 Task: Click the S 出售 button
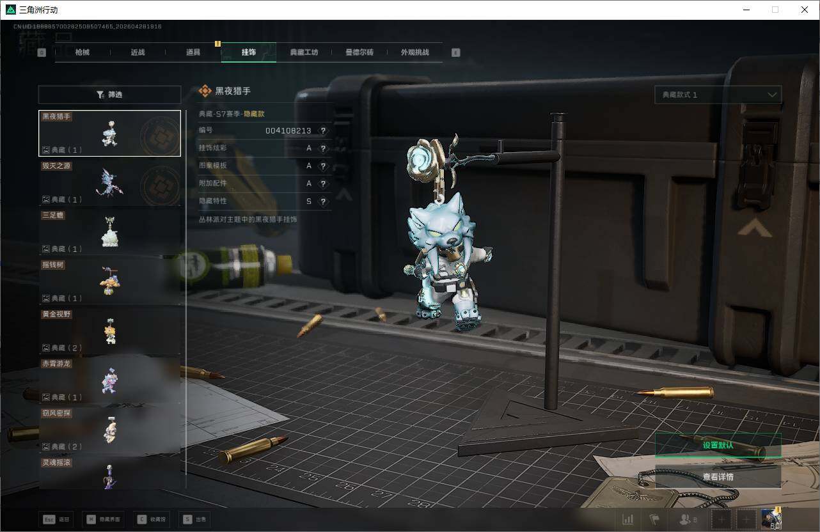[195, 520]
